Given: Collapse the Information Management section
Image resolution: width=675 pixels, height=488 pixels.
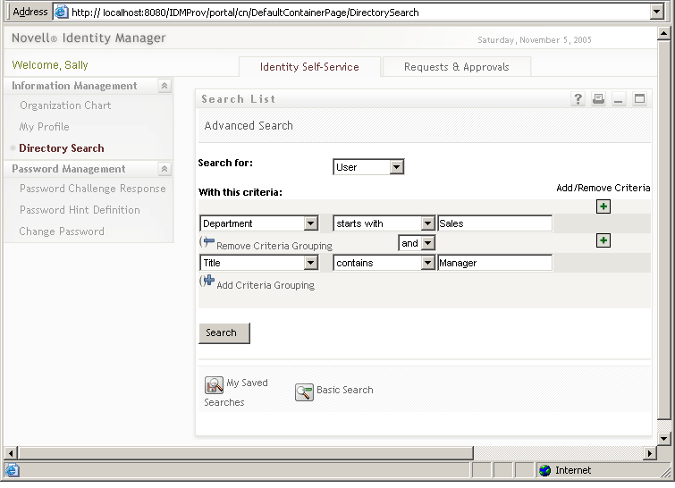Looking at the screenshot, I should click(x=164, y=86).
